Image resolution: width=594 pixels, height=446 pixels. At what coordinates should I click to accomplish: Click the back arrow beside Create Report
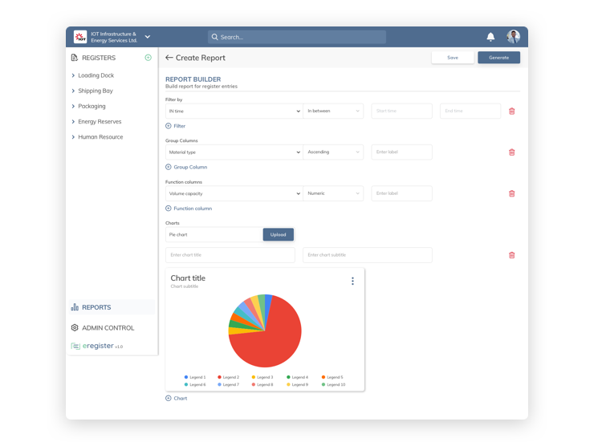pyautogui.click(x=169, y=58)
